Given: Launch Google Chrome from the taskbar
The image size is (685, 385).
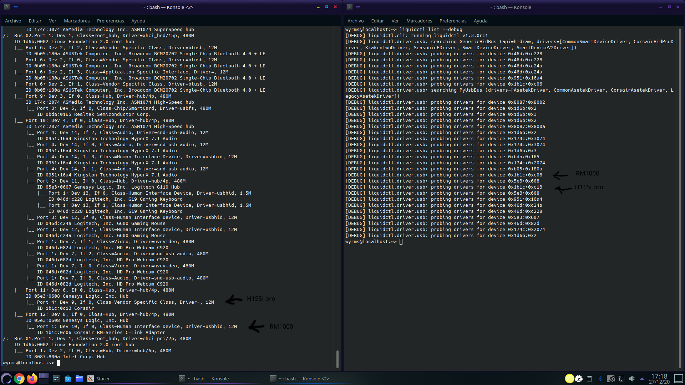Looking at the screenshot, I should pyautogui.click(x=19, y=379).
